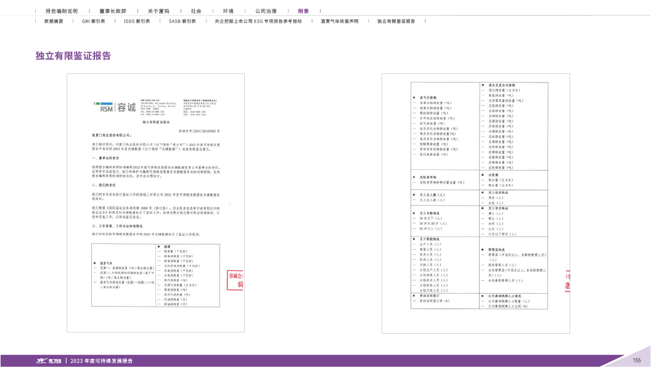Image resolution: width=651 pixels, height=367 pixels.
Task: Open the left assurance report page thumbnail
Action: pos(156,203)
